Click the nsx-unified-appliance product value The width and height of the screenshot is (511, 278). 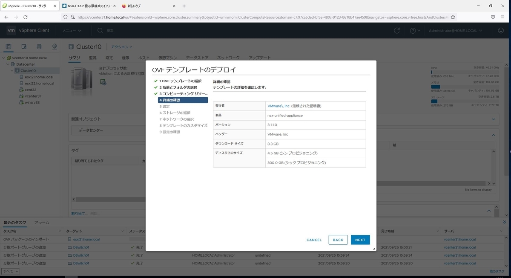pyautogui.click(x=285, y=116)
